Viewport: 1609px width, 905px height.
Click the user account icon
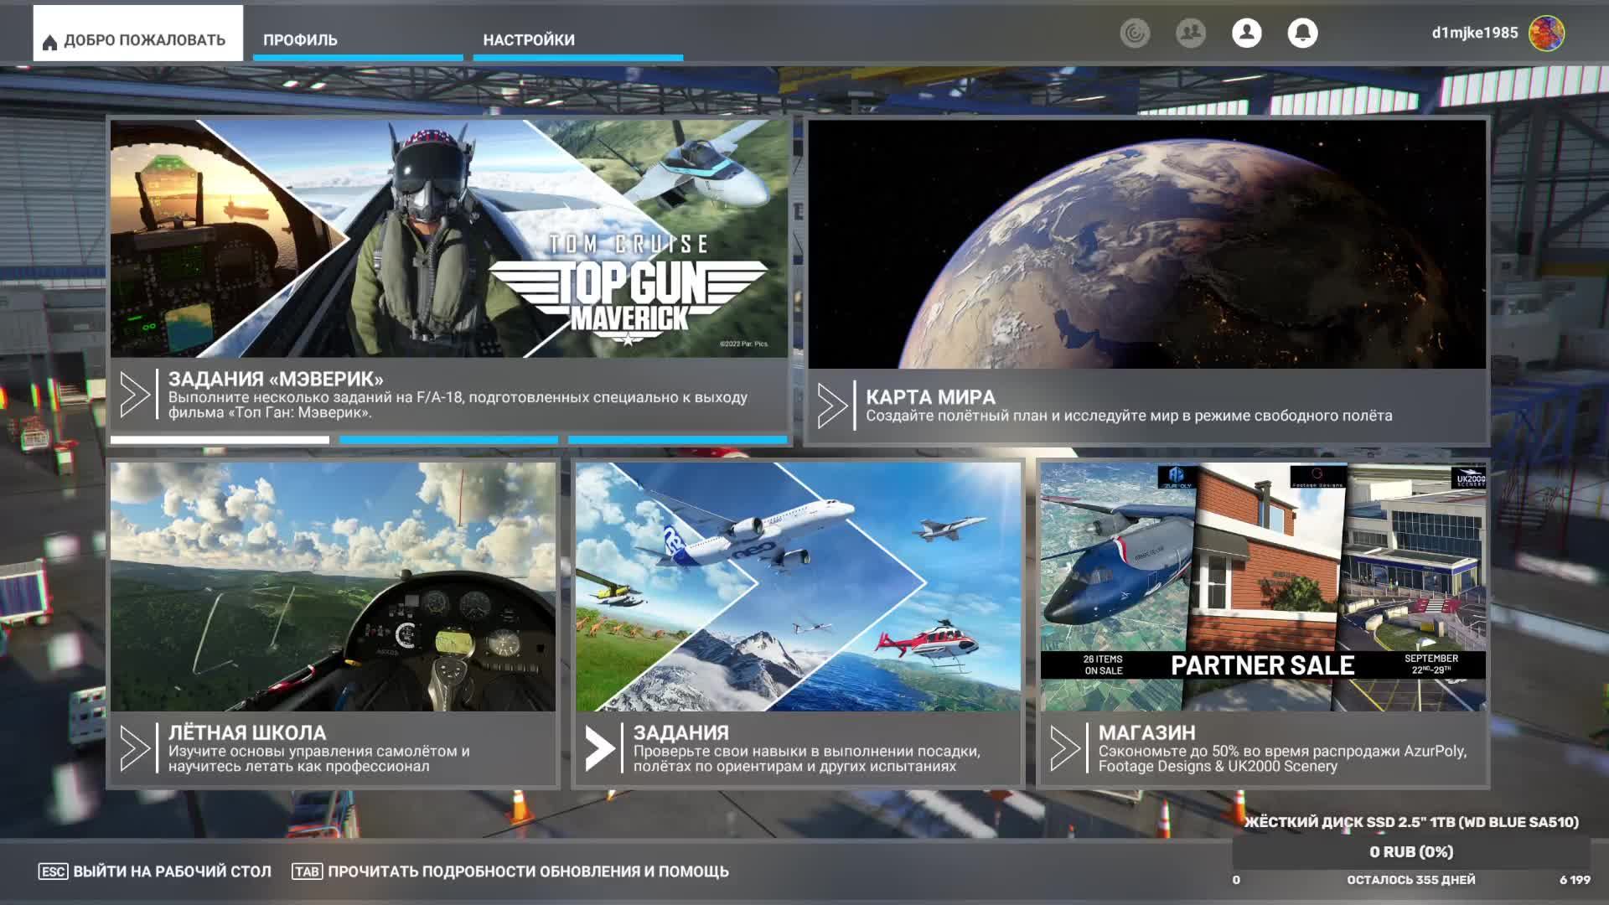coord(1247,34)
